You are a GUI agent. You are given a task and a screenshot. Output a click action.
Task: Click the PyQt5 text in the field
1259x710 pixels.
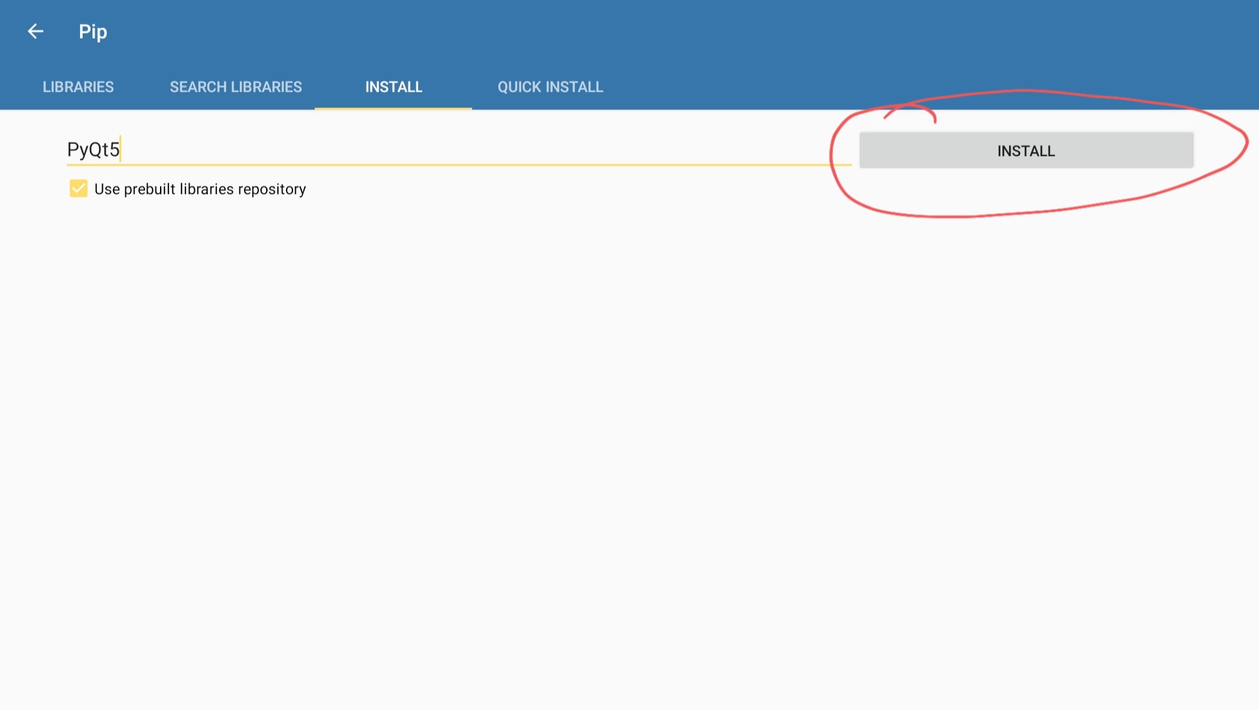point(93,150)
